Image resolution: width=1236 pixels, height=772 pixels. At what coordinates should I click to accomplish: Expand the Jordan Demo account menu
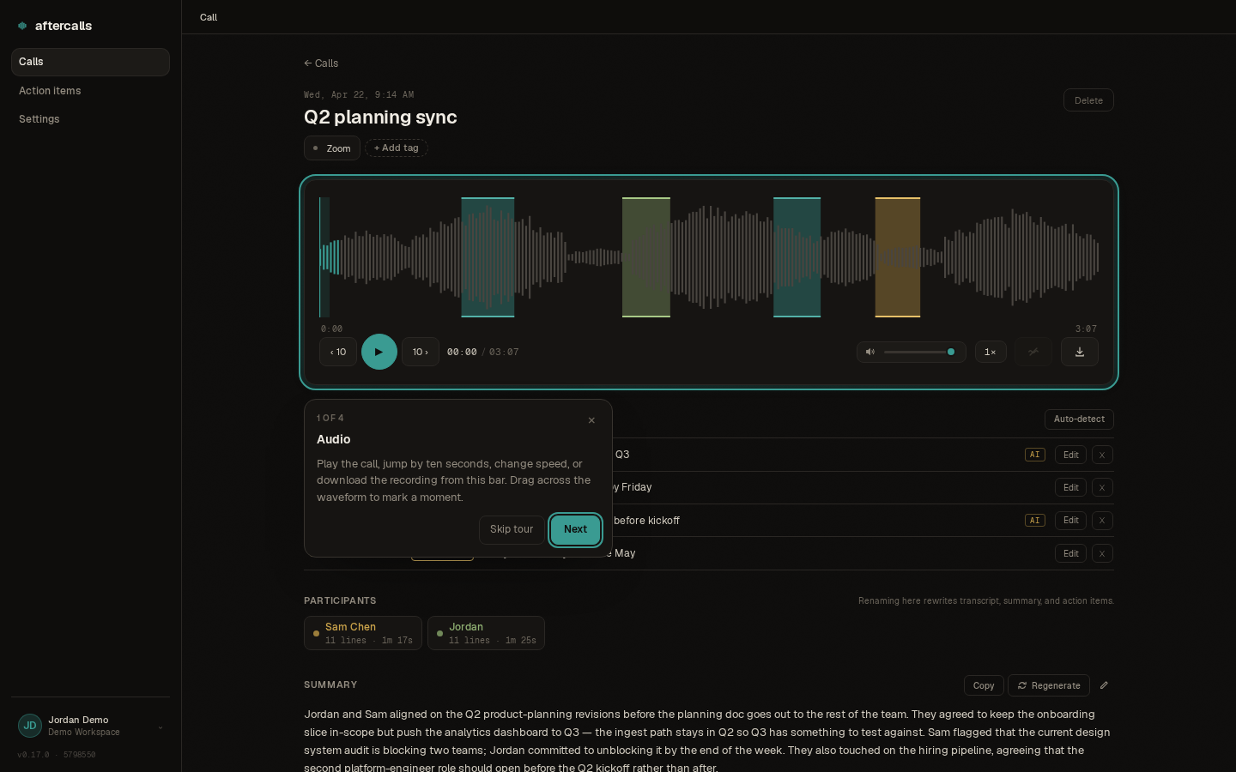[90, 726]
